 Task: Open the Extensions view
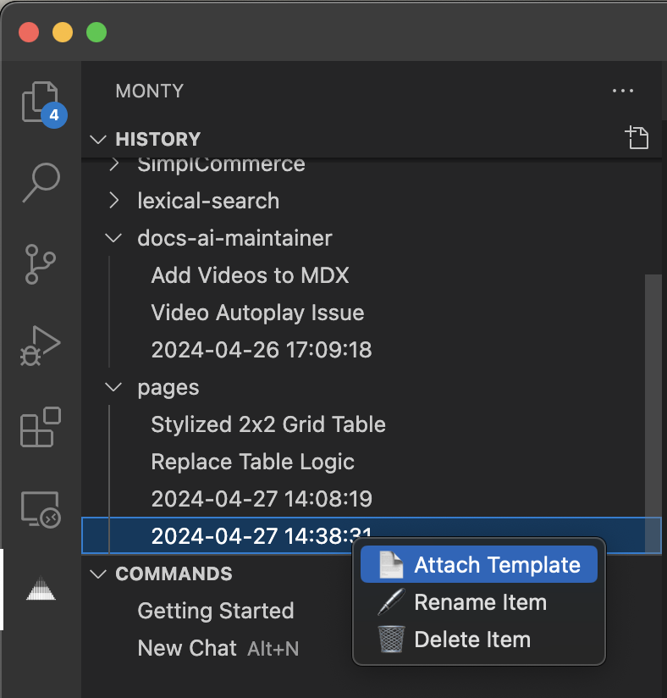click(41, 428)
